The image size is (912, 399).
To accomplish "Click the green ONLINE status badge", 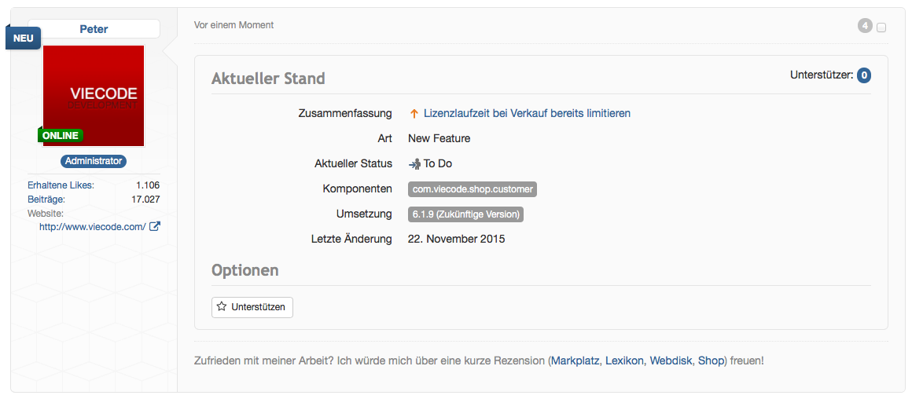I will 61,135.
